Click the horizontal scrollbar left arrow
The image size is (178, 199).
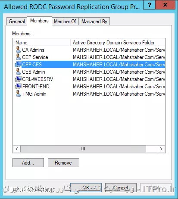[x=17, y=149]
